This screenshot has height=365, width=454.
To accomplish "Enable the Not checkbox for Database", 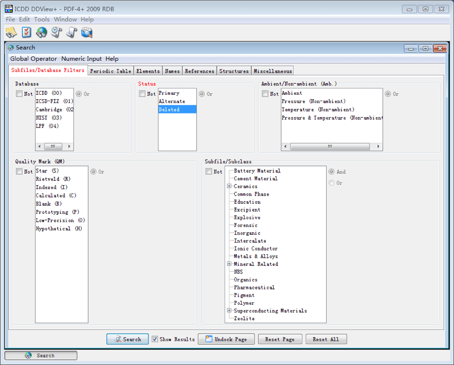I will [20, 94].
